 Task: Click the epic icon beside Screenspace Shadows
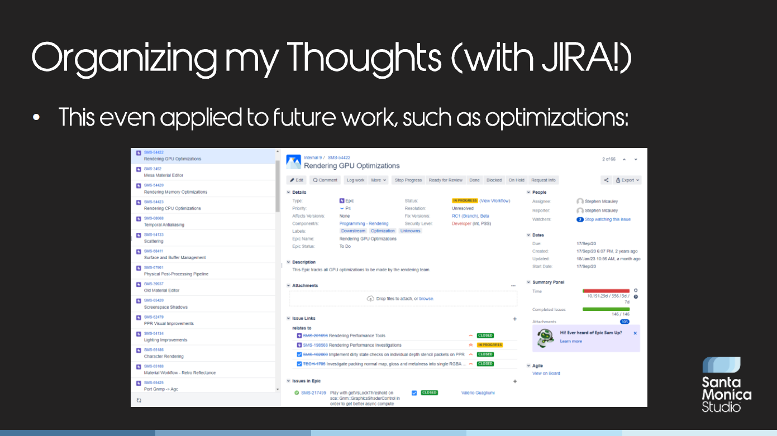[139, 301]
